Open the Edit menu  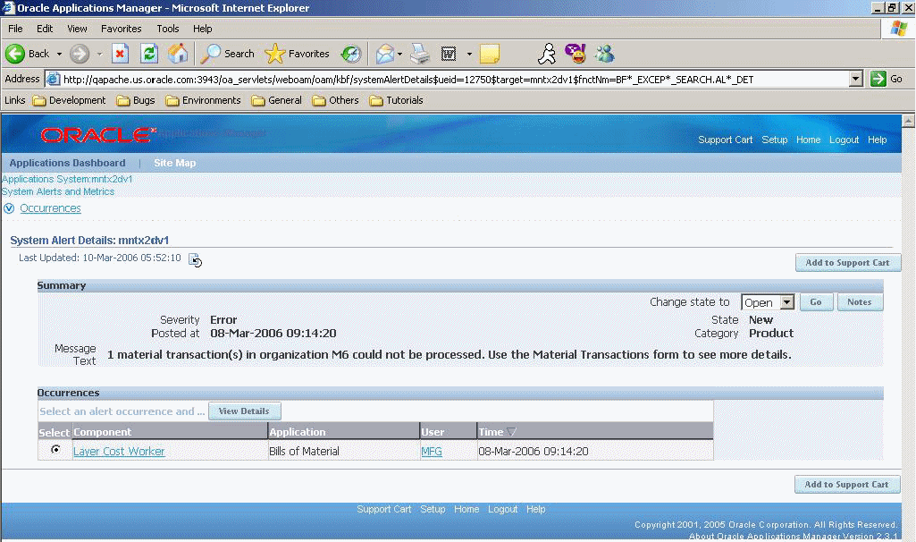point(45,29)
